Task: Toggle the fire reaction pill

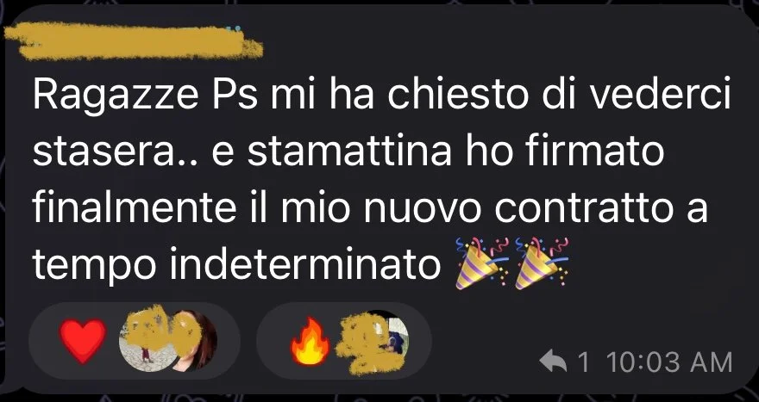Action: point(344,341)
